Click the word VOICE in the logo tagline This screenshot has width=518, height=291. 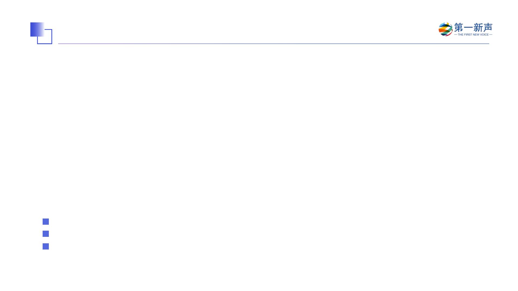[x=484, y=34]
